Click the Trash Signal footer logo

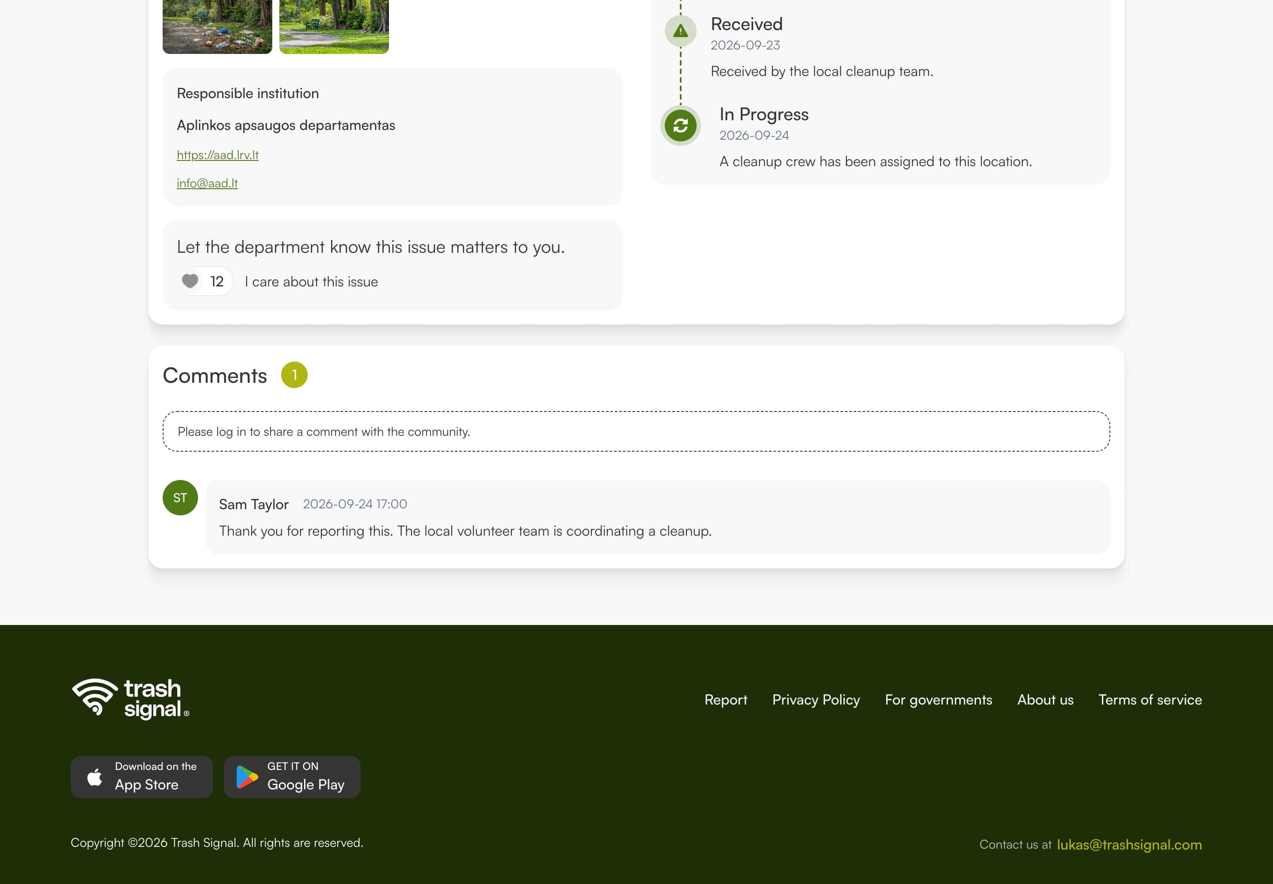(131, 699)
